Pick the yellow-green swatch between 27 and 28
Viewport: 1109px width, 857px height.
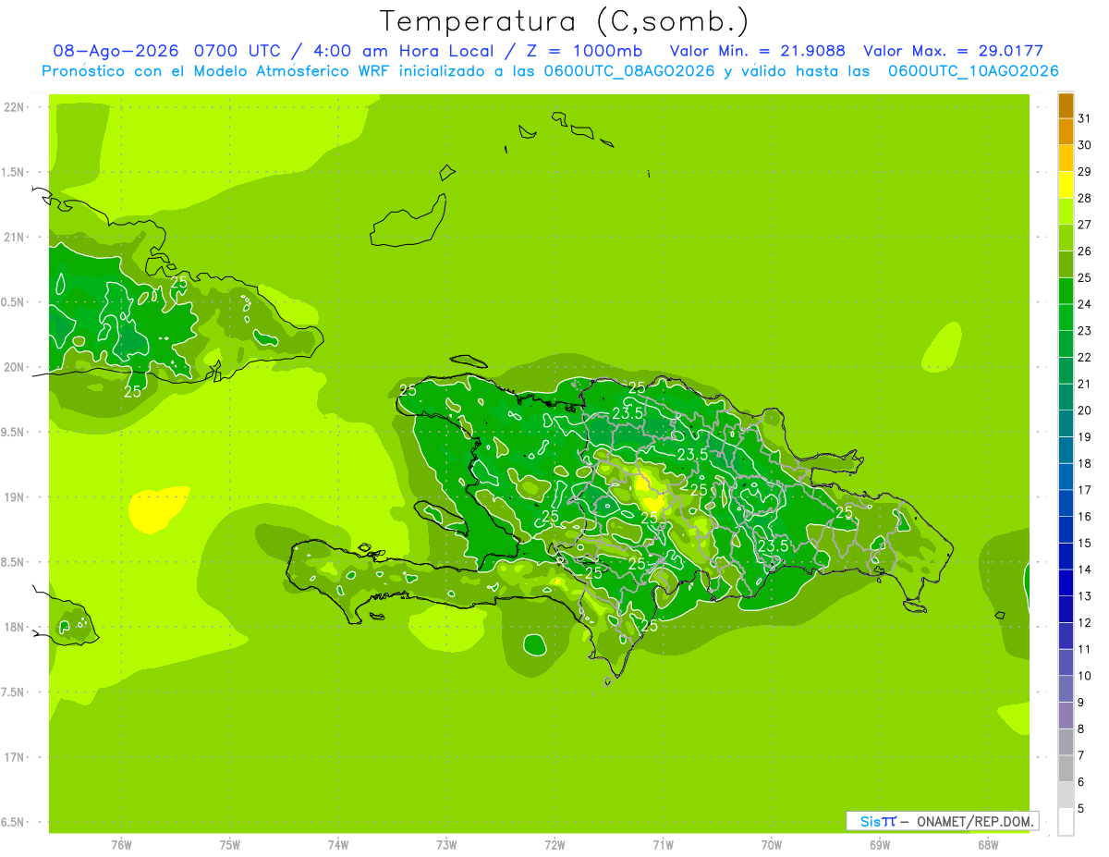point(1066,211)
